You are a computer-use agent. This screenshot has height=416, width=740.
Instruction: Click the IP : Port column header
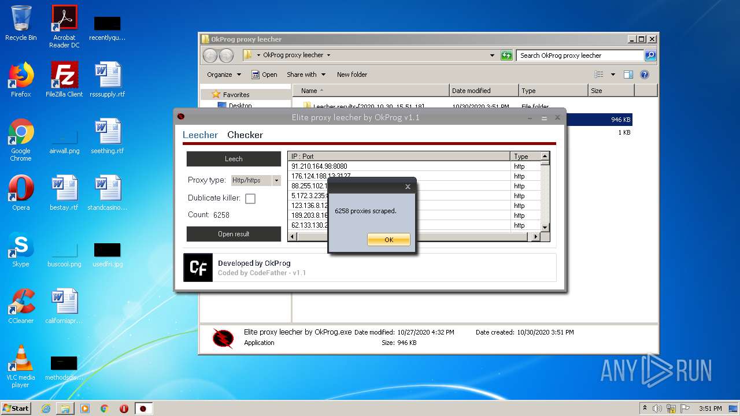(399, 157)
